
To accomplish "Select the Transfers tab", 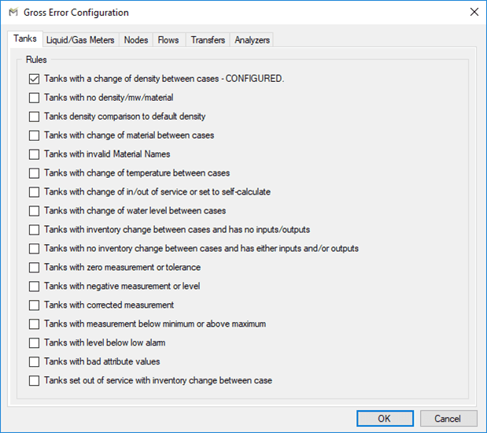I will click(208, 40).
